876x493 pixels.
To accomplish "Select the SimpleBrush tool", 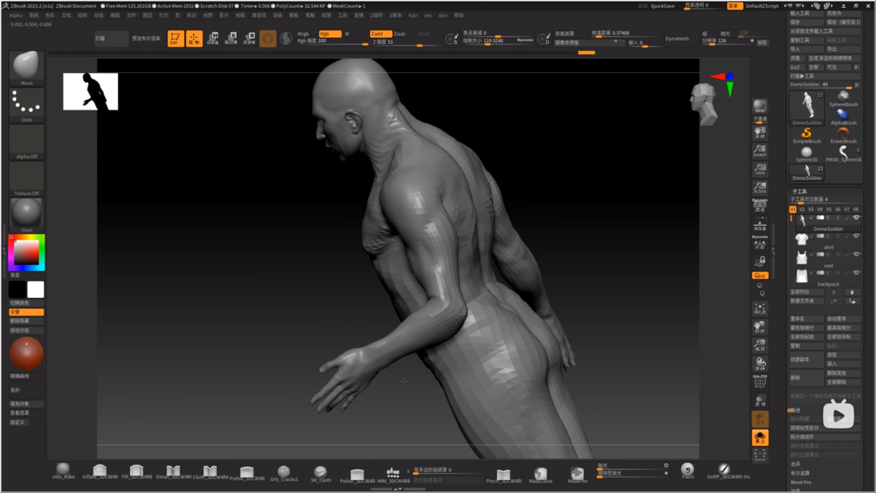I will coord(807,136).
